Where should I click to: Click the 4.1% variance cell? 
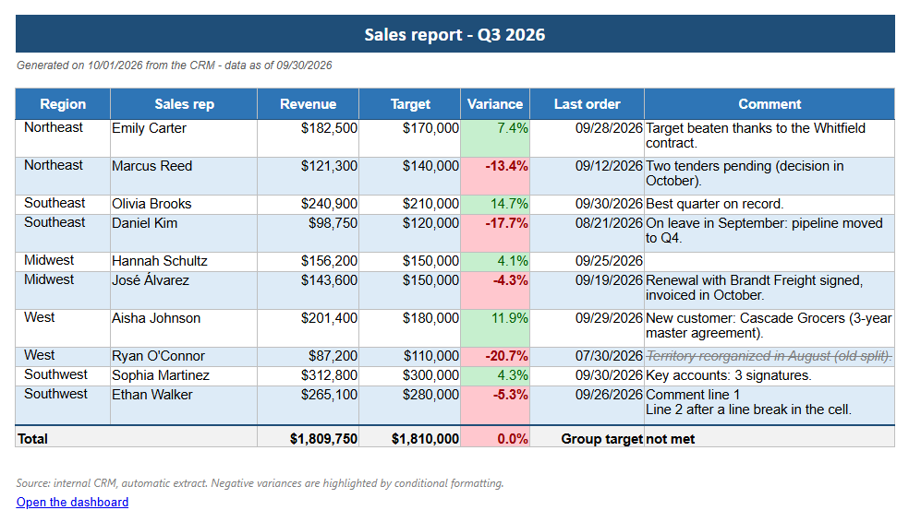(495, 262)
